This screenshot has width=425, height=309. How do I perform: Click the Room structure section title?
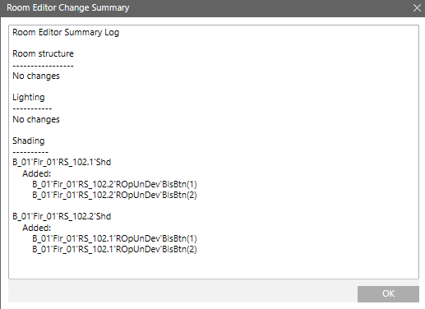coord(43,53)
